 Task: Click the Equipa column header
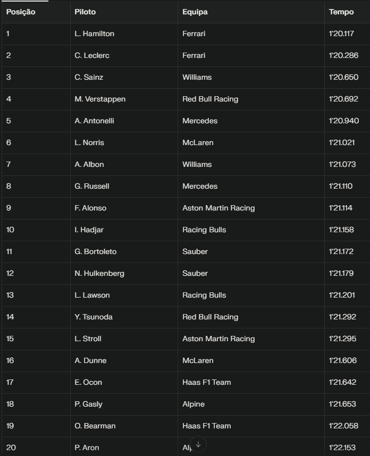coord(195,12)
